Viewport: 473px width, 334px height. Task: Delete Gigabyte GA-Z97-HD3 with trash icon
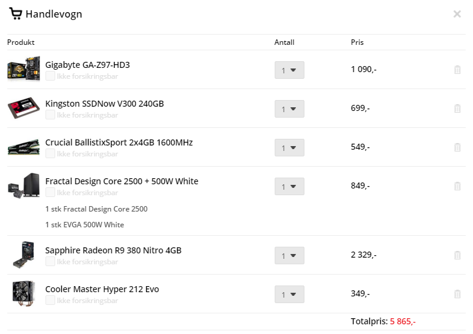pos(457,70)
